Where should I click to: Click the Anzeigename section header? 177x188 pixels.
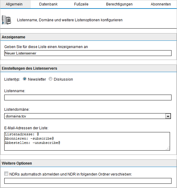pyautogui.click(x=88, y=37)
